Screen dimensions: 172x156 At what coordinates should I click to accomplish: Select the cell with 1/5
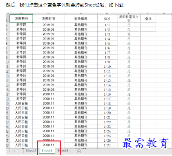(107, 43)
